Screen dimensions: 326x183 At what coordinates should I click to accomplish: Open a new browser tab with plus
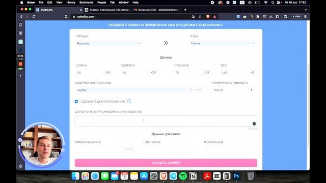point(185,10)
